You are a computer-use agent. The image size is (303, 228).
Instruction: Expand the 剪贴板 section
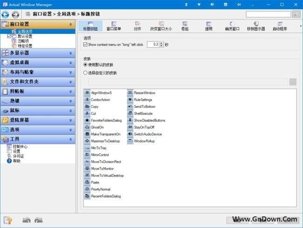point(70,91)
